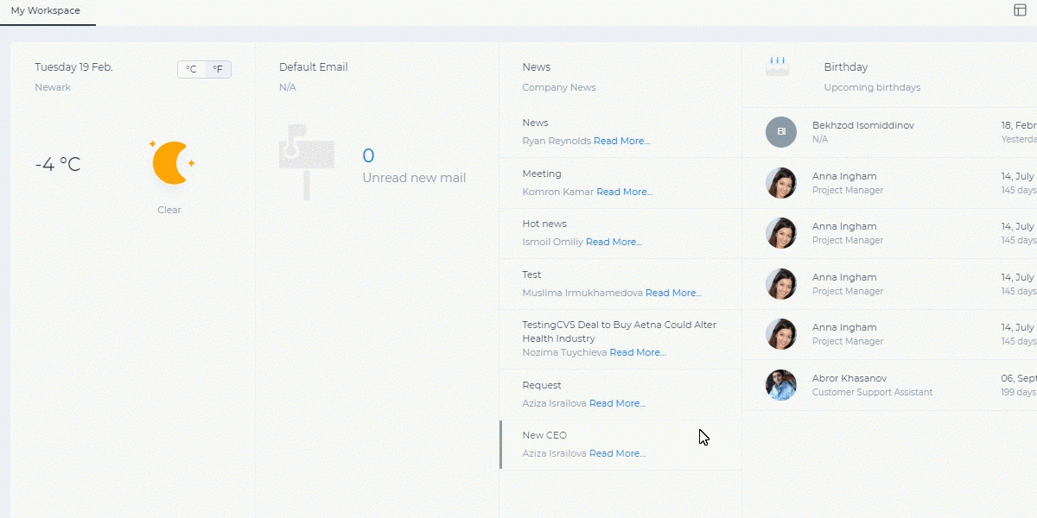Click the birthday cake icon
This screenshot has width=1037, height=518.
pos(778,66)
